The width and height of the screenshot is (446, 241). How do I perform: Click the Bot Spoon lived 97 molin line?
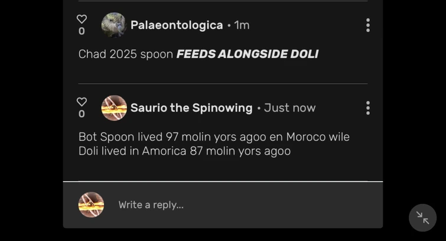tap(214, 137)
